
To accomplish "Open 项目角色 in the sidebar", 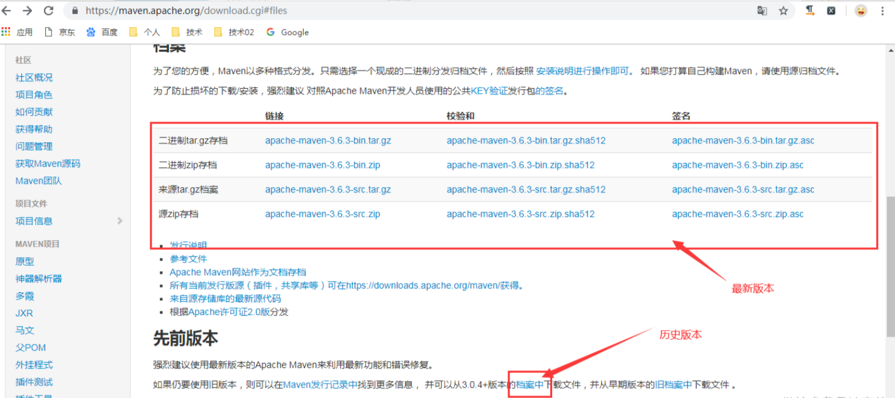I will 34,94.
